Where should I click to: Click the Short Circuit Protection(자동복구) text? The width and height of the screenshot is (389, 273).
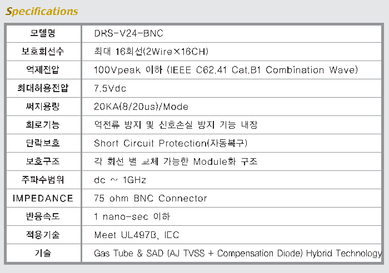pos(171,143)
